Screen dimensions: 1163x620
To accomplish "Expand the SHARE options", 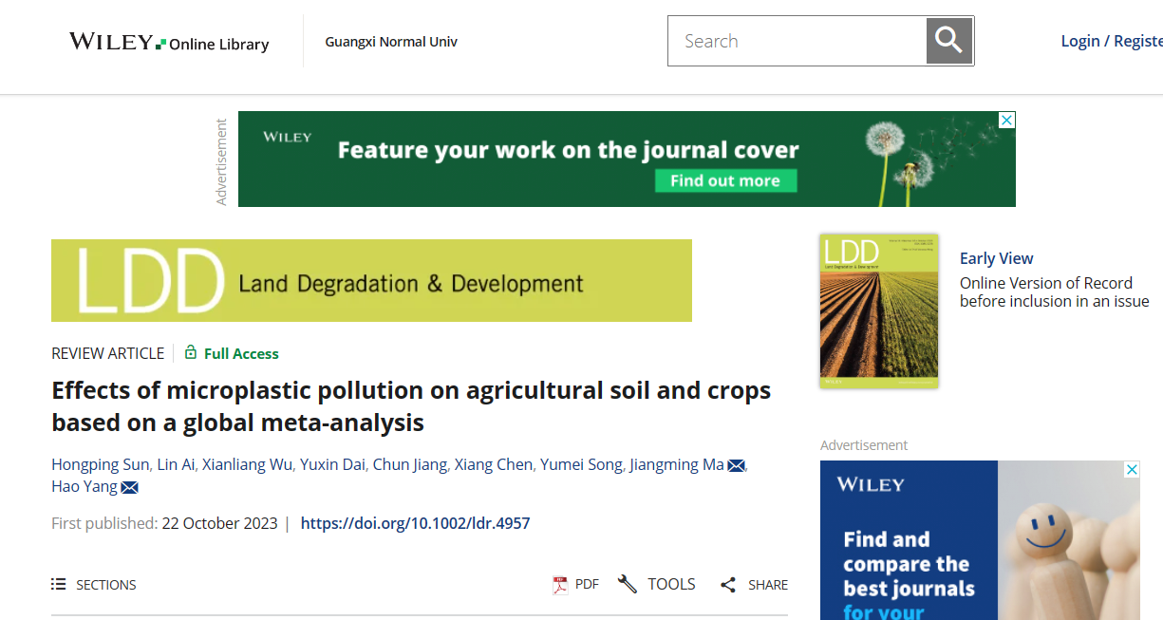I will point(754,585).
